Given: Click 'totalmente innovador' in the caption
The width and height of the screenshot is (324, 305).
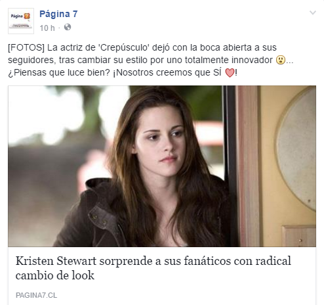Looking at the screenshot, I should (229, 60).
